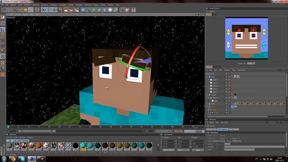The image size is (288, 162).
Task: Select the highlighted Rotate tool
Action: click(x=31, y=10)
